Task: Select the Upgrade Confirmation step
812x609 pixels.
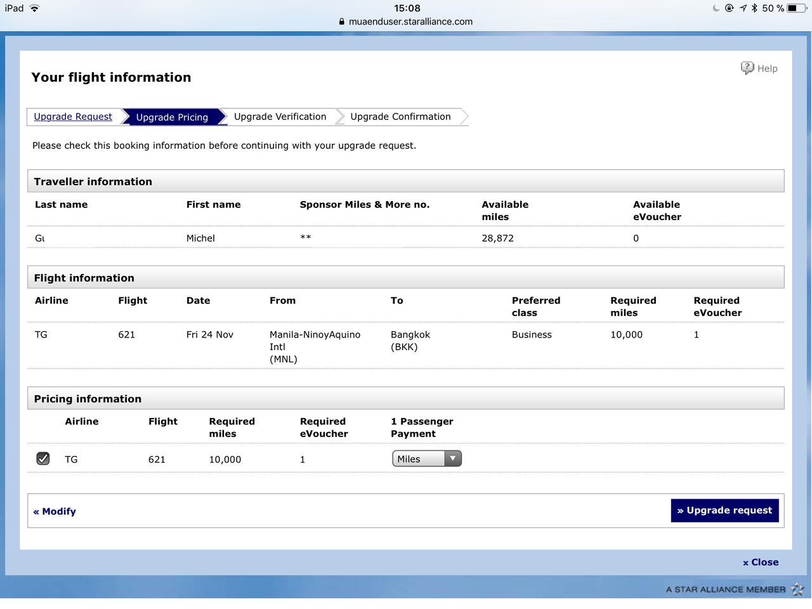Action: [400, 117]
